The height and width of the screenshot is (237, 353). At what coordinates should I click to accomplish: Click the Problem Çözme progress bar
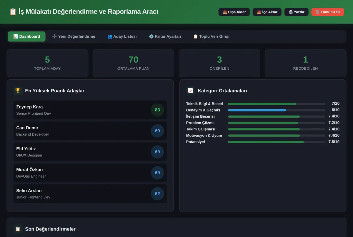(277, 123)
